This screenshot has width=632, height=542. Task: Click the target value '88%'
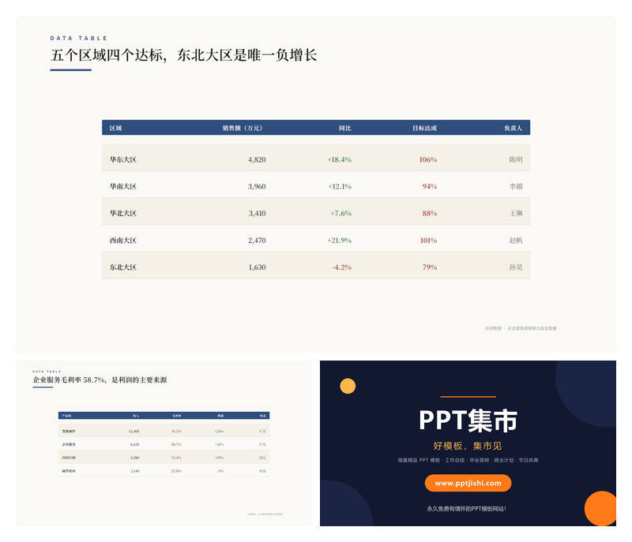(x=430, y=213)
